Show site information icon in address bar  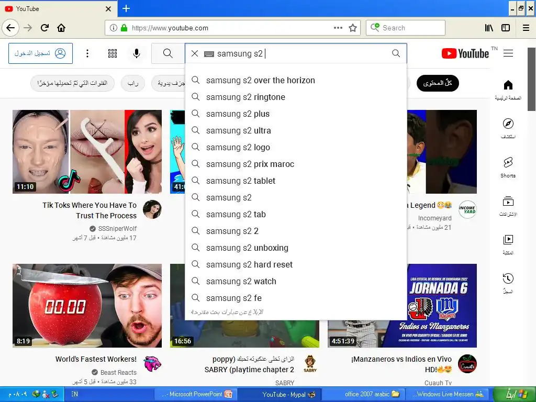click(x=113, y=28)
